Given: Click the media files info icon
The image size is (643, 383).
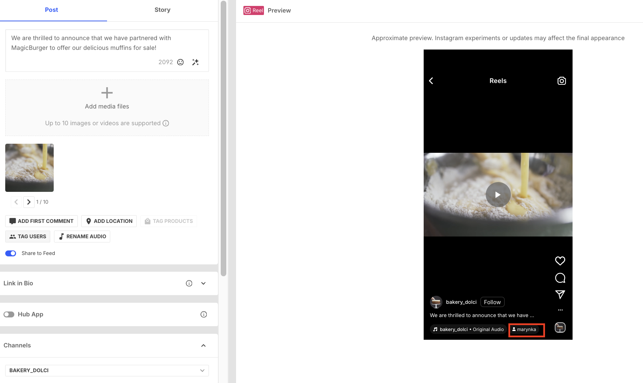Looking at the screenshot, I should (x=166, y=123).
